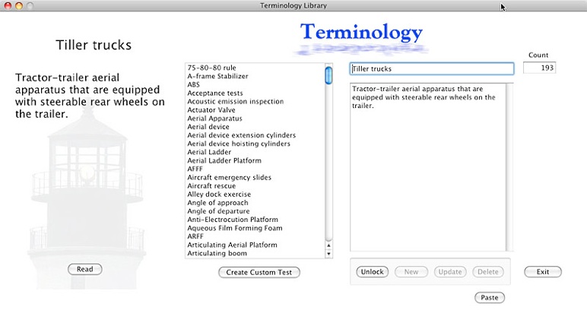Click inside the definition text area
The height and width of the screenshot is (310, 587).
(427, 167)
